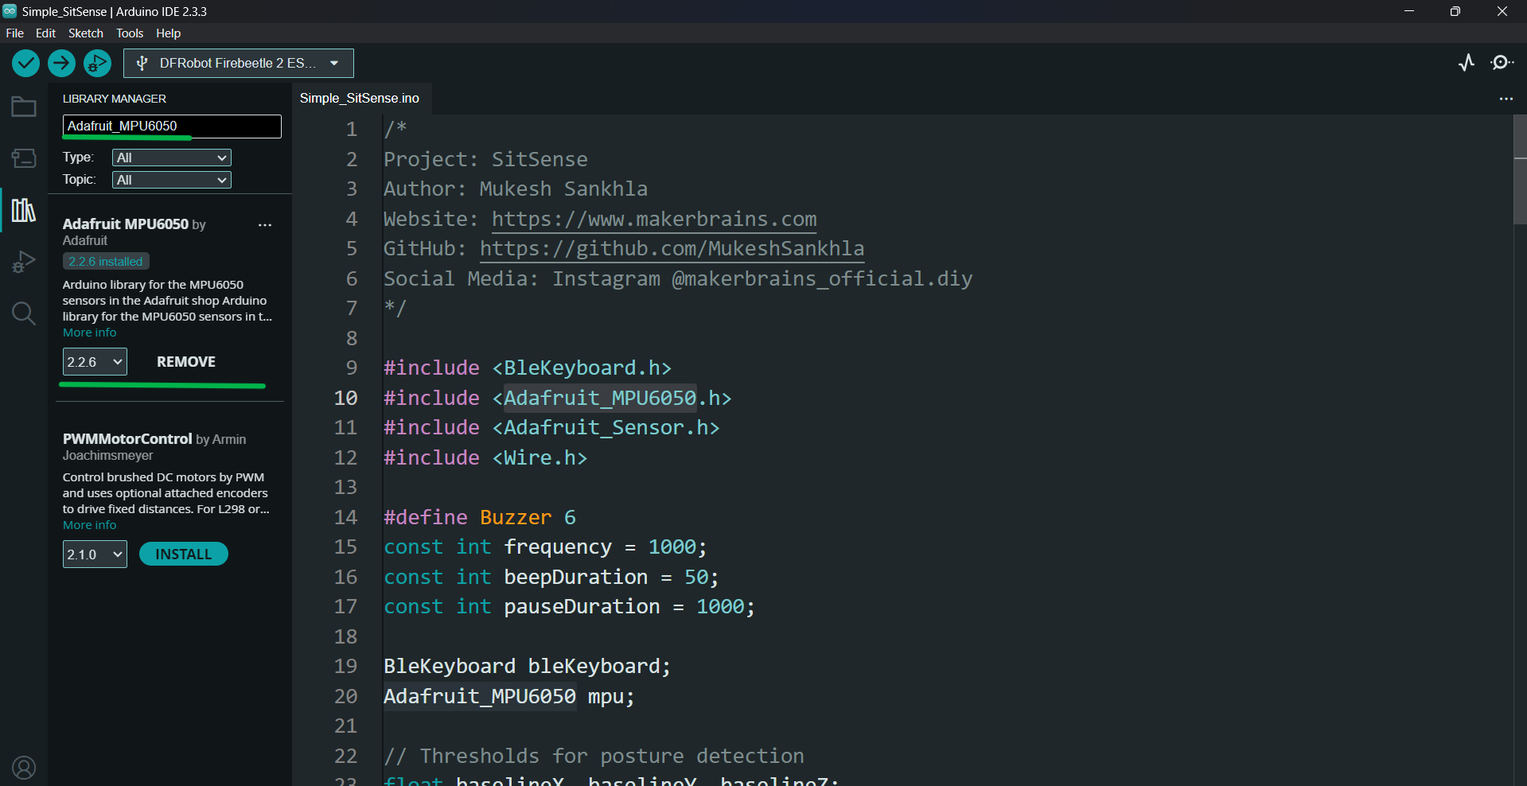Click the Upload arrow button

(61, 63)
